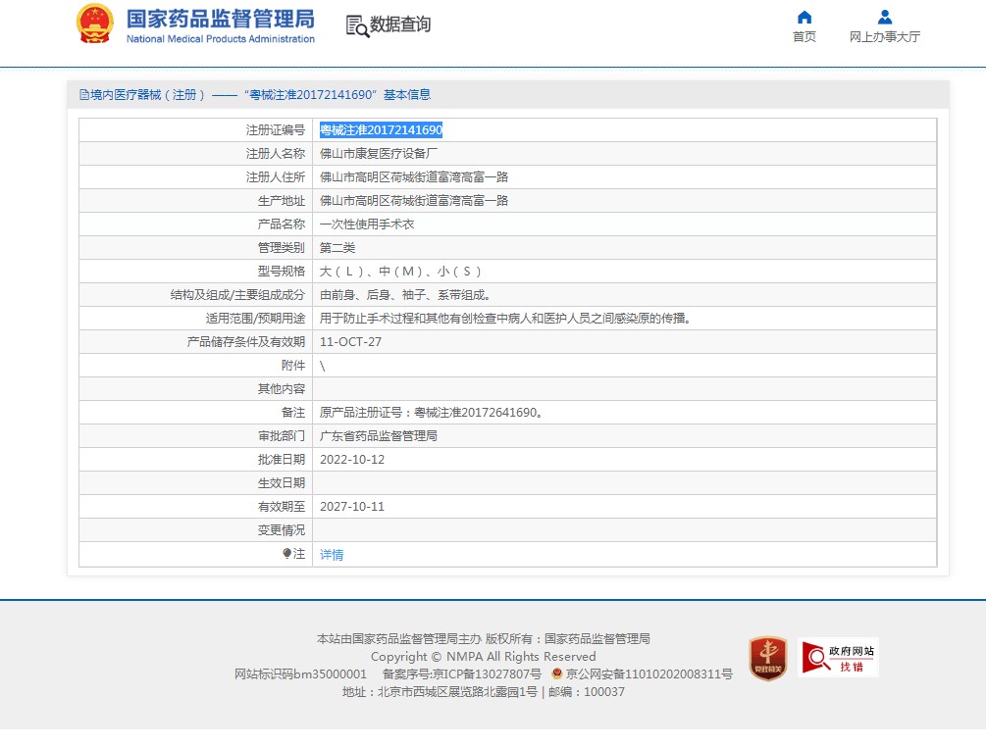Click the management class 第二类
Screen dimensions: 986x748
[x=337, y=248]
